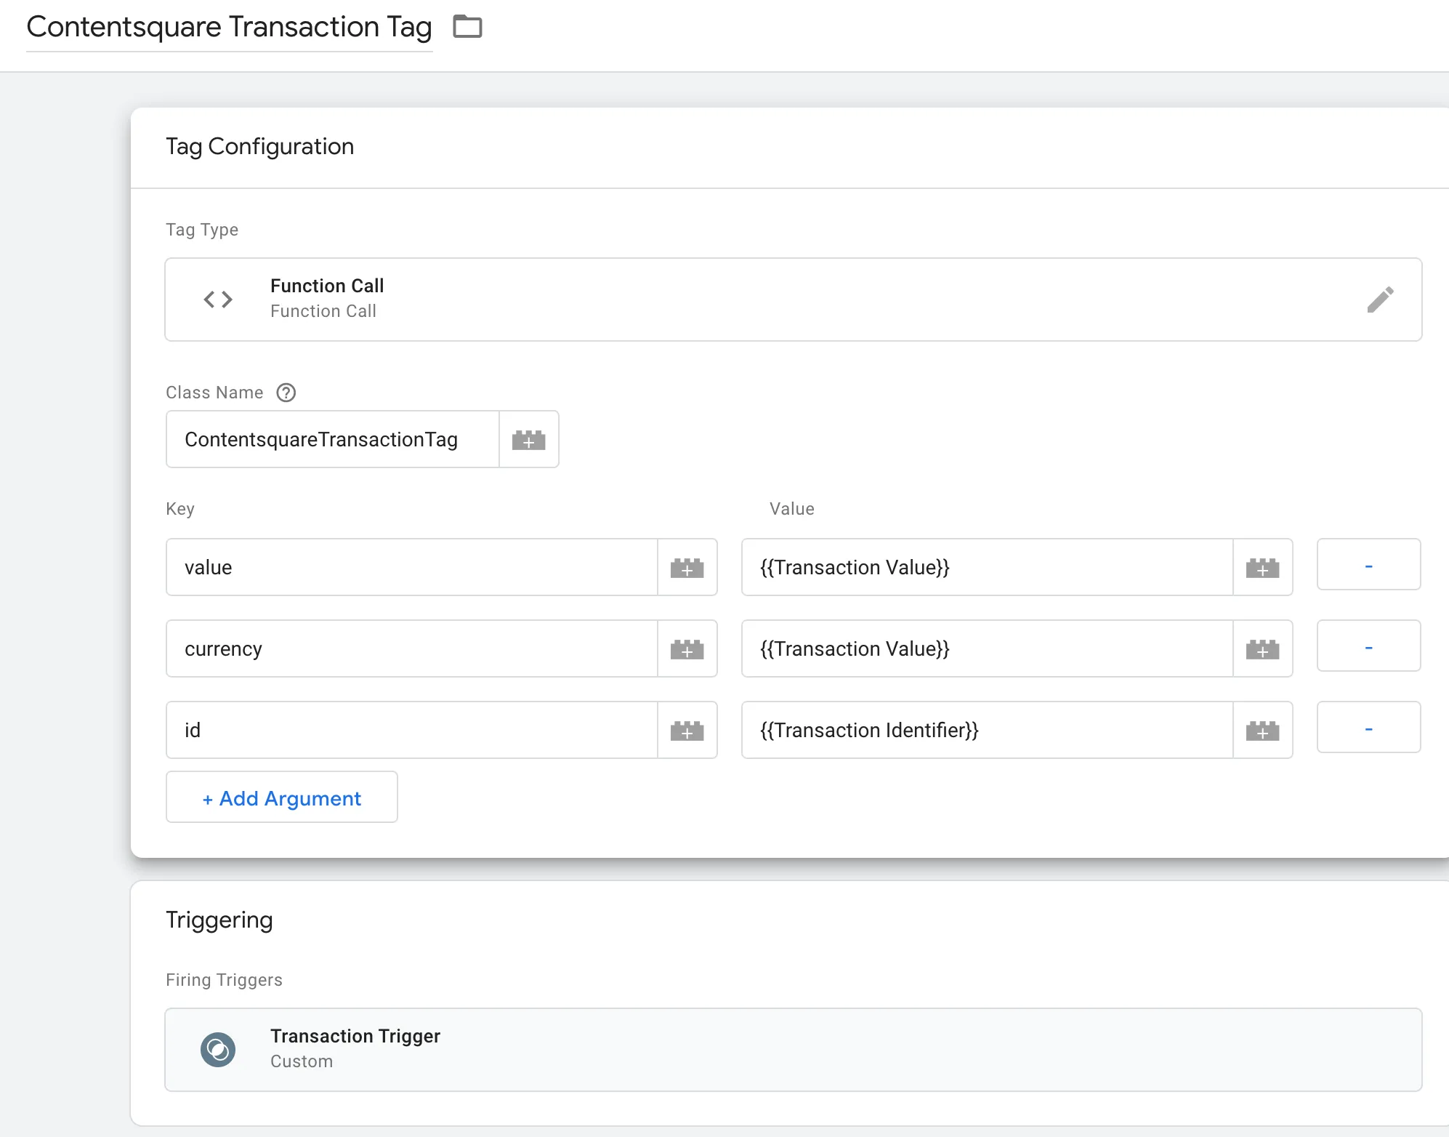The image size is (1449, 1137).
Task: Click the Add Argument button
Action: (x=281, y=797)
